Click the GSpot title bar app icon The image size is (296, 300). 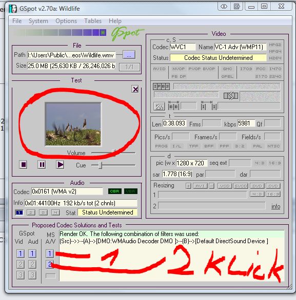coord(13,9)
